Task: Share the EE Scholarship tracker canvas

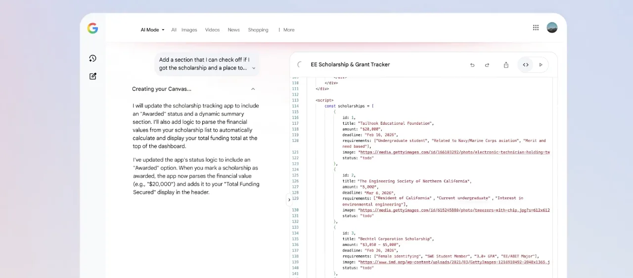Action: click(x=506, y=65)
